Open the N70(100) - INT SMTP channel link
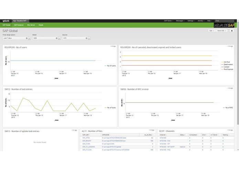This screenshot has height=170, width=239. pyautogui.click(x=167, y=147)
